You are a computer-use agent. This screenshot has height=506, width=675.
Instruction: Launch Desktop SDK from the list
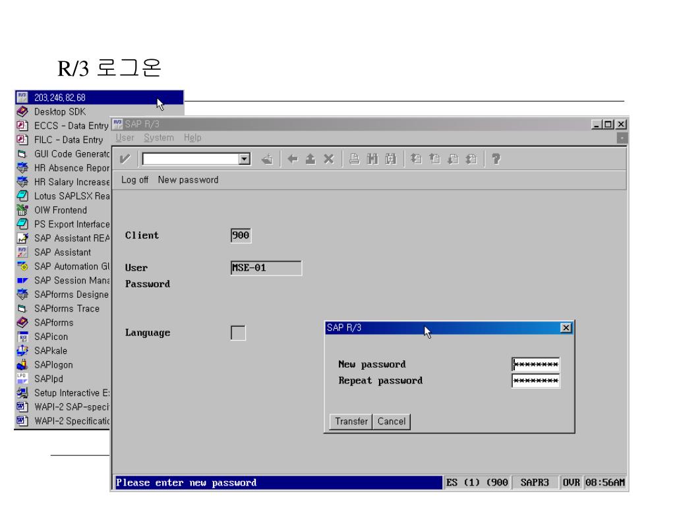(60, 112)
